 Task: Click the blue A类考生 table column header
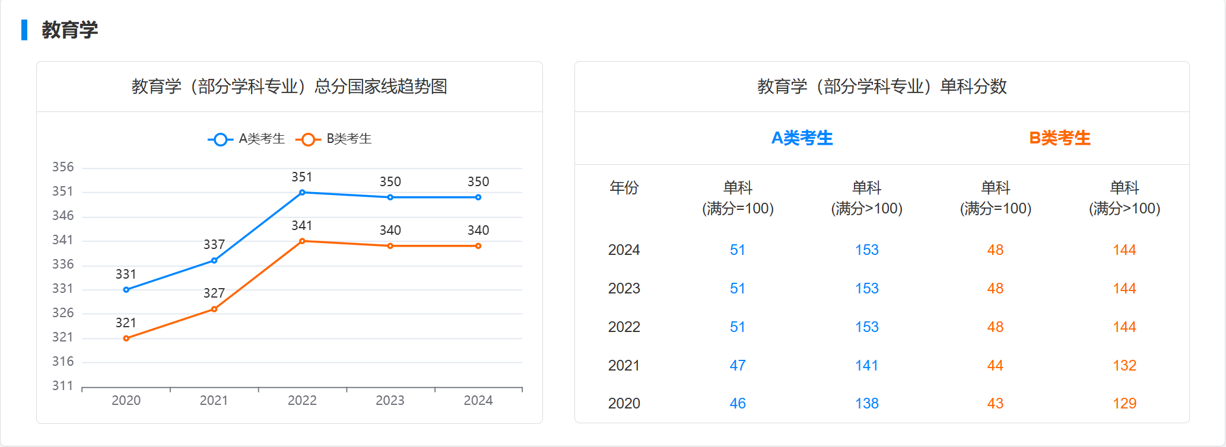pos(802,138)
